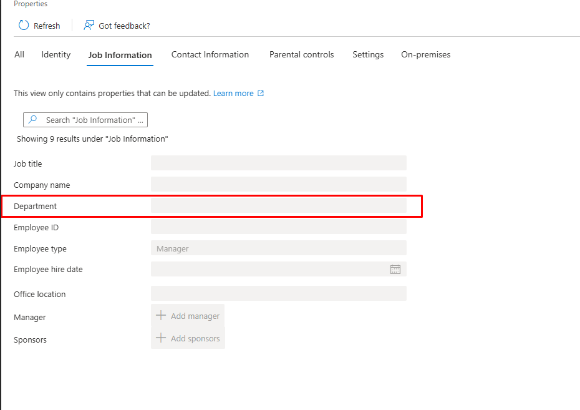Click the Employee type field showing Manager
The image size is (580, 410).
pyautogui.click(x=279, y=248)
